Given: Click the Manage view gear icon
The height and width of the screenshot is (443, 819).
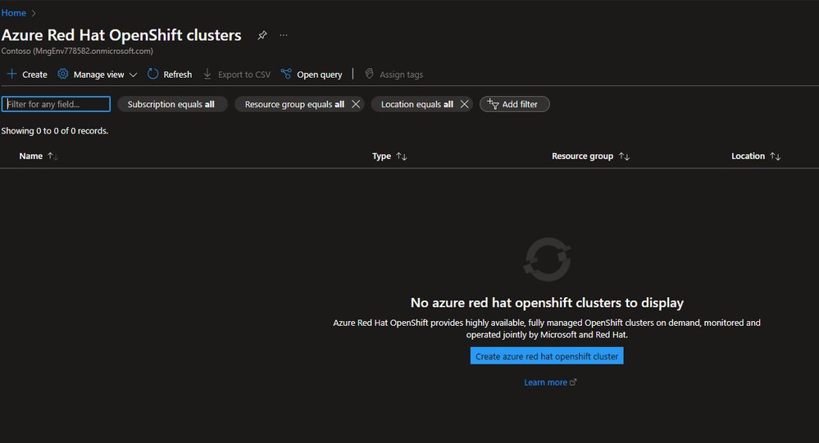Looking at the screenshot, I should point(62,74).
